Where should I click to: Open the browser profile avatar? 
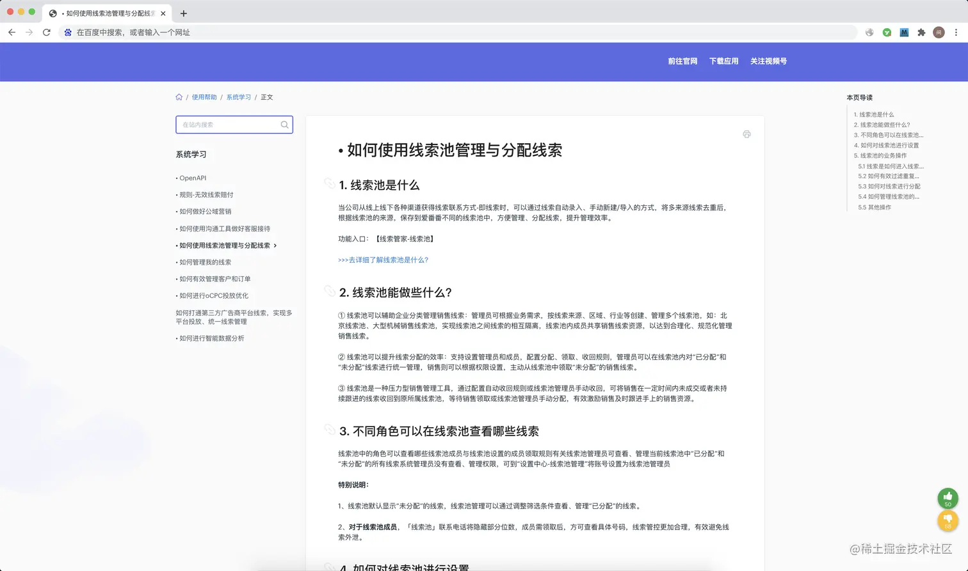click(939, 33)
